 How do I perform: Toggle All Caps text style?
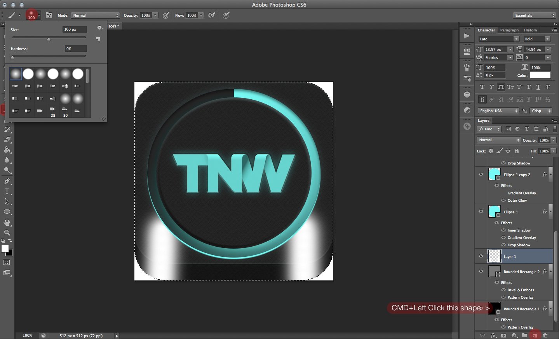tap(501, 87)
